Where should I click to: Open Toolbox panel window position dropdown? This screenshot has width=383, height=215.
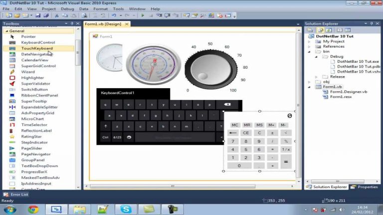click(66, 23)
